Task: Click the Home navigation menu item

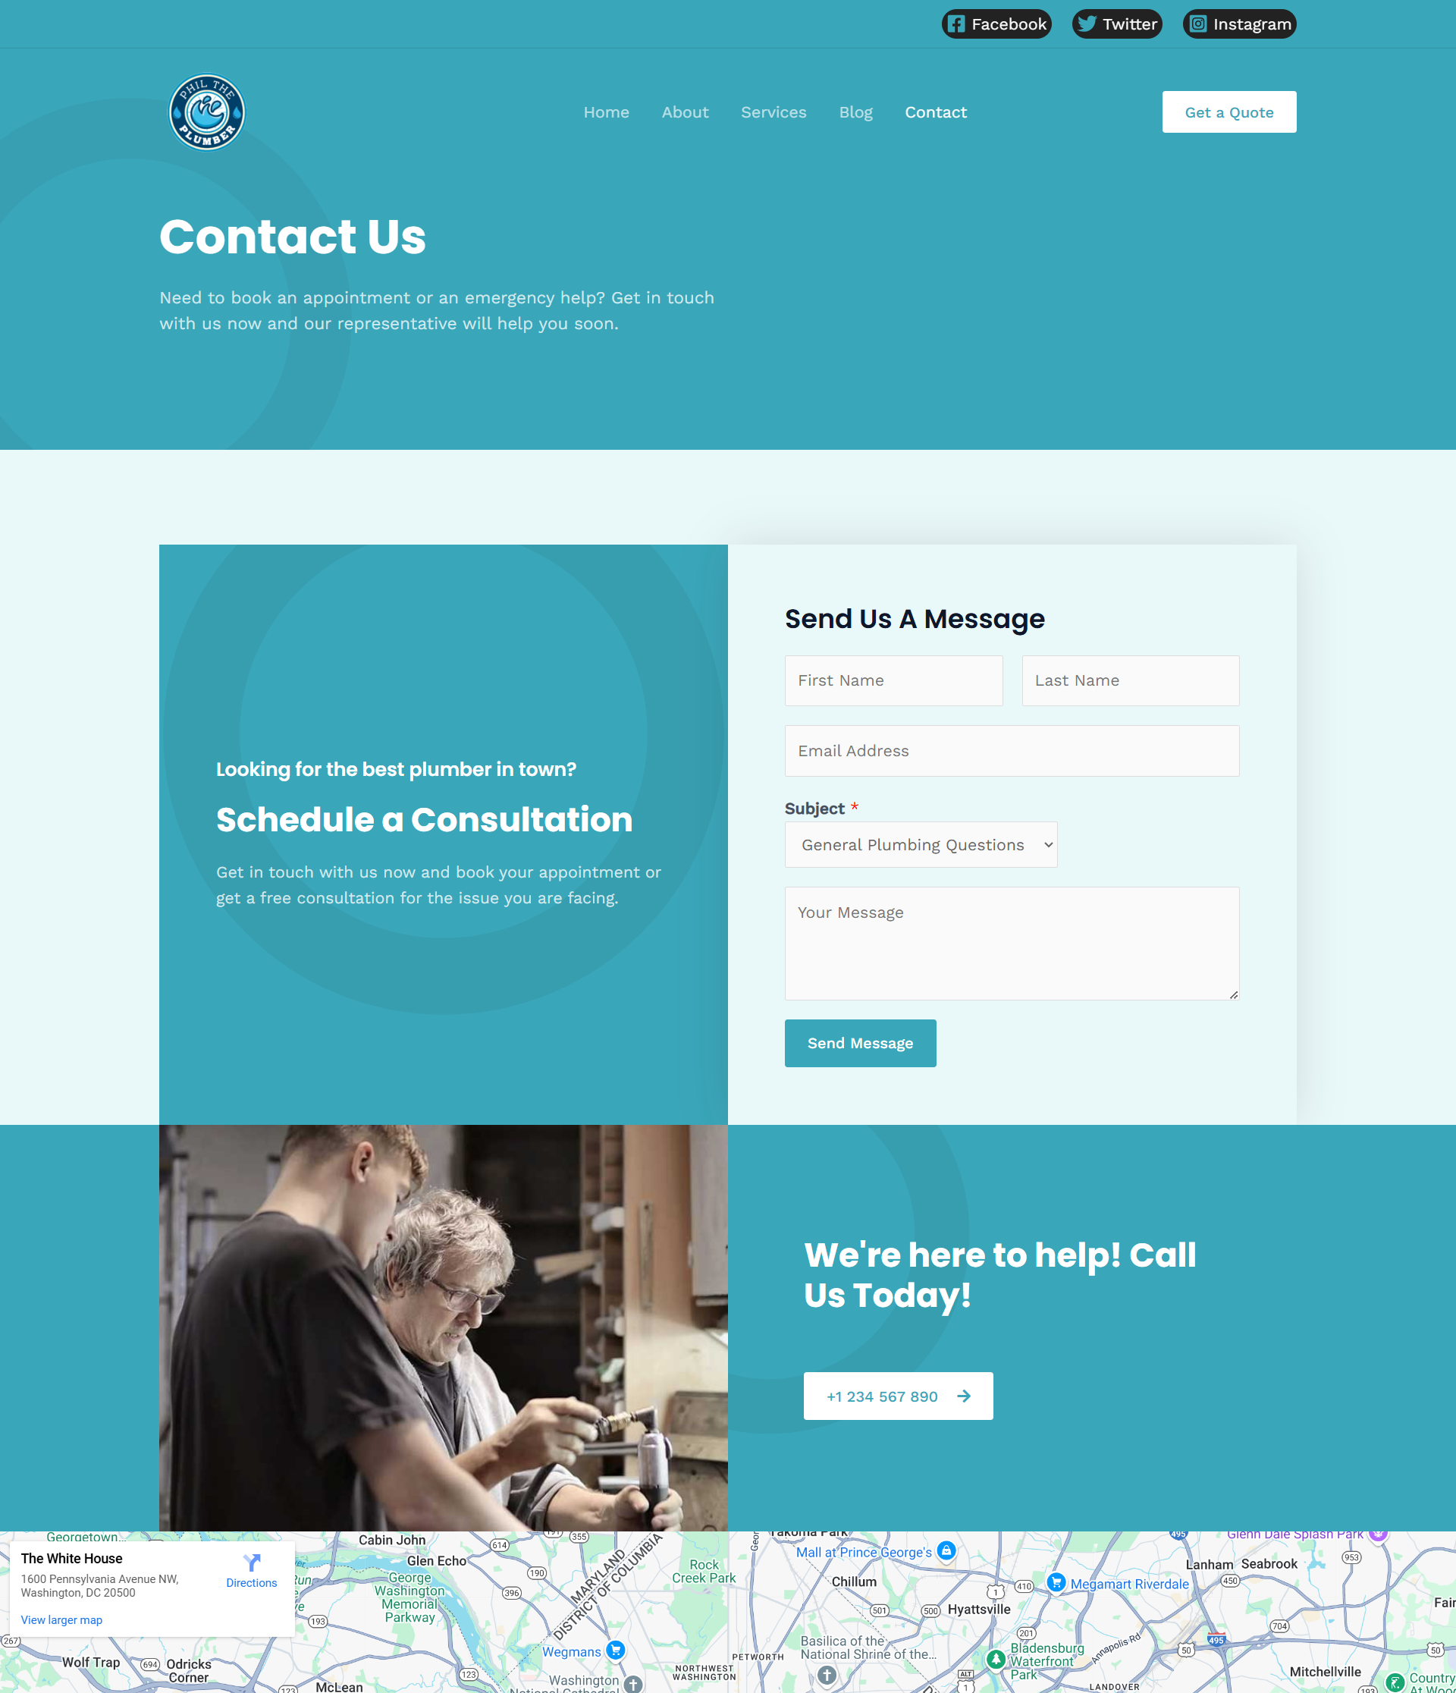Action: pyautogui.click(x=606, y=111)
